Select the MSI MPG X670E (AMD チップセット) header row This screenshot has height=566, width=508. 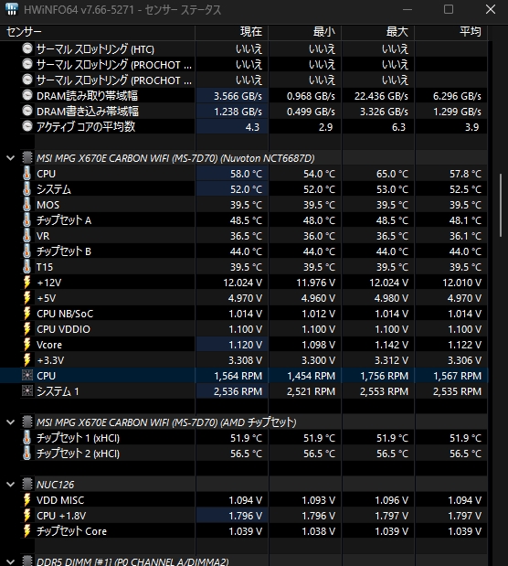coord(166,422)
